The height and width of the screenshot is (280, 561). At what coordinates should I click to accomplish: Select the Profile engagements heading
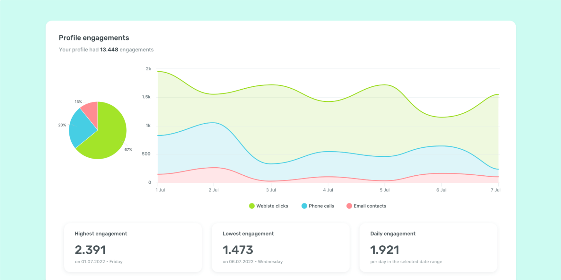point(94,38)
